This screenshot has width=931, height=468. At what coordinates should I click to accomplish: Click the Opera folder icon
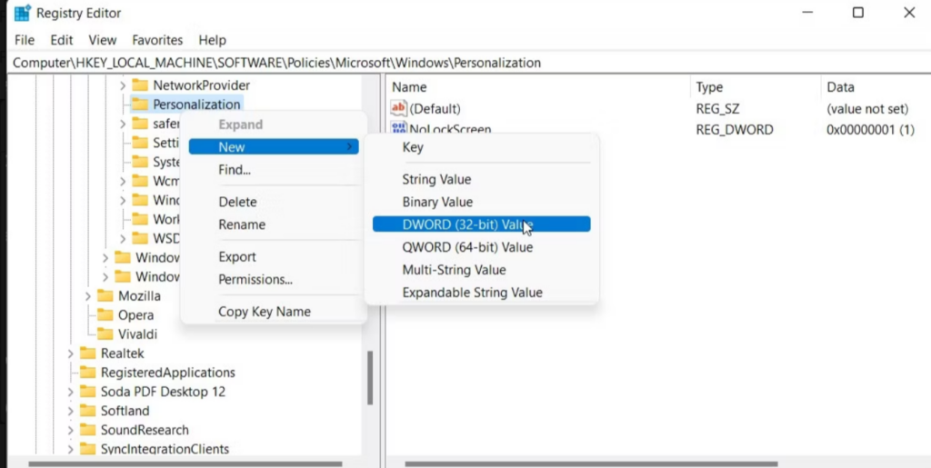(106, 315)
